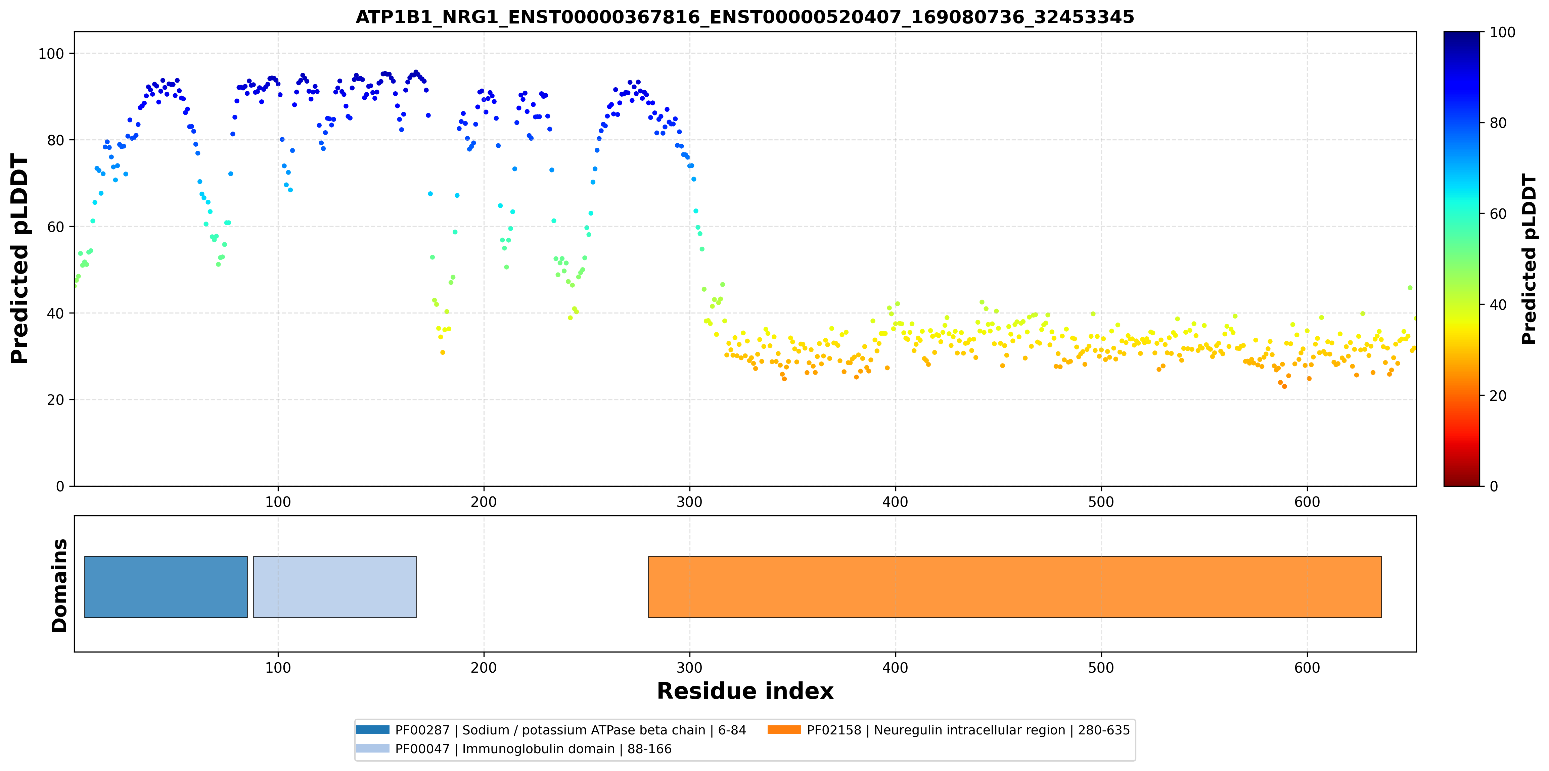Click the Domains axis label
This screenshot has width=1549, height=771.
(x=59, y=585)
